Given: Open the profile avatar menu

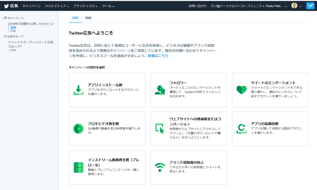Looking at the screenshot, I should point(294,6).
